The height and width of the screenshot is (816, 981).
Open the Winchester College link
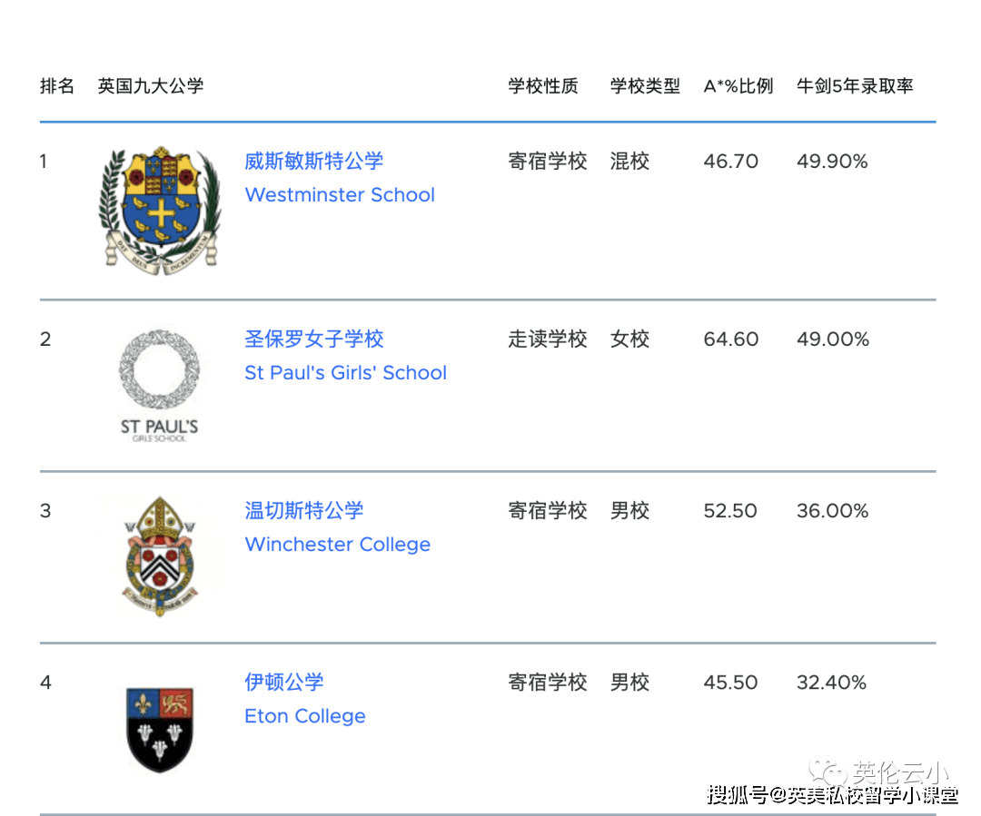pos(338,545)
